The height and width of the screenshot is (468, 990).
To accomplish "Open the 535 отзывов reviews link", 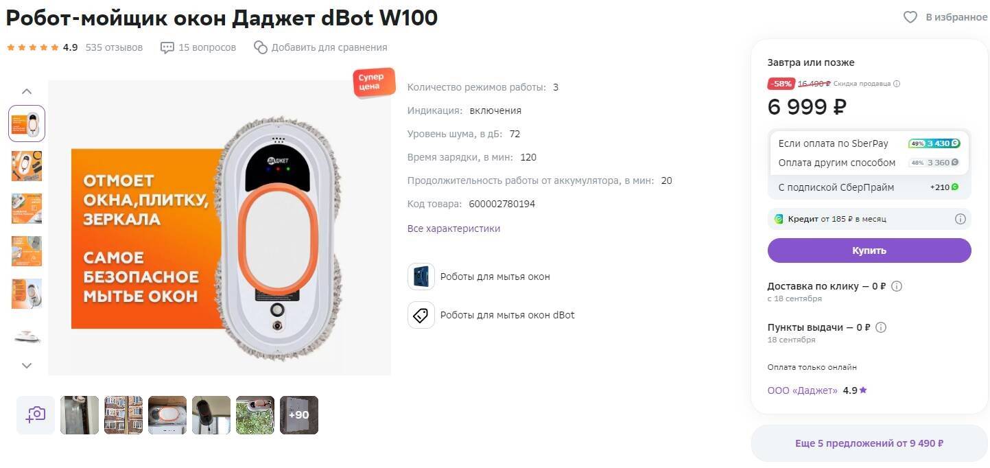I will 114,47.
